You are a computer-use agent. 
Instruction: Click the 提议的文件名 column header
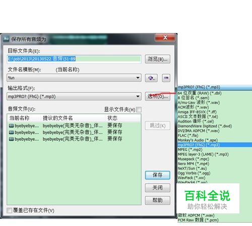click(73, 118)
